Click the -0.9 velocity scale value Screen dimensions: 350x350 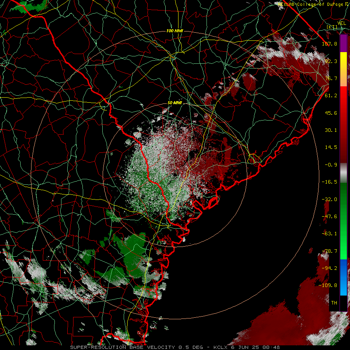tap(331, 165)
